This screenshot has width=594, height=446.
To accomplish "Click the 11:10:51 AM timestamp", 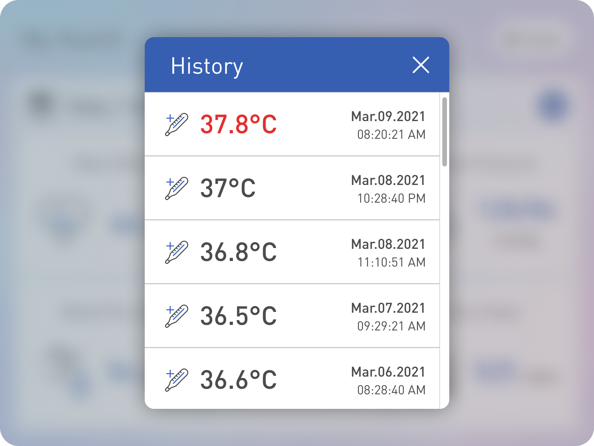I will [x=391, y=262].
